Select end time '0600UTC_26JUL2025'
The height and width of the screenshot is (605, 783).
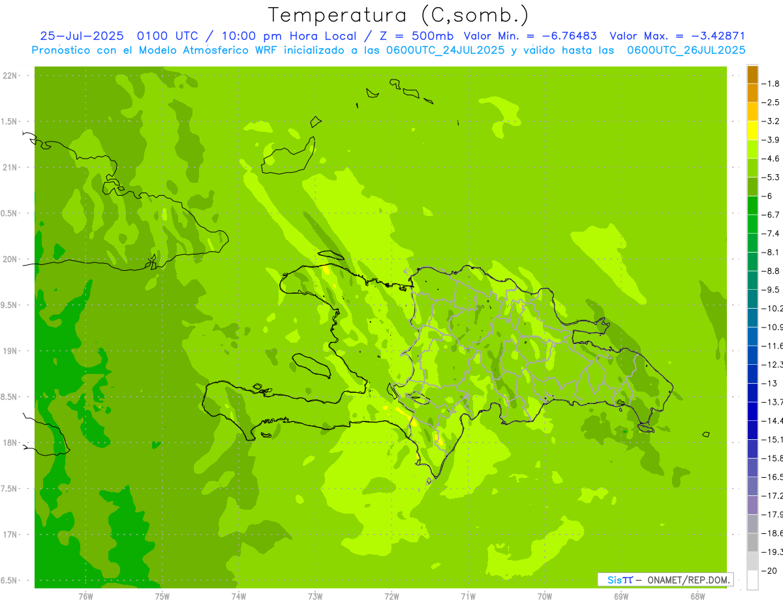point(686,50)
